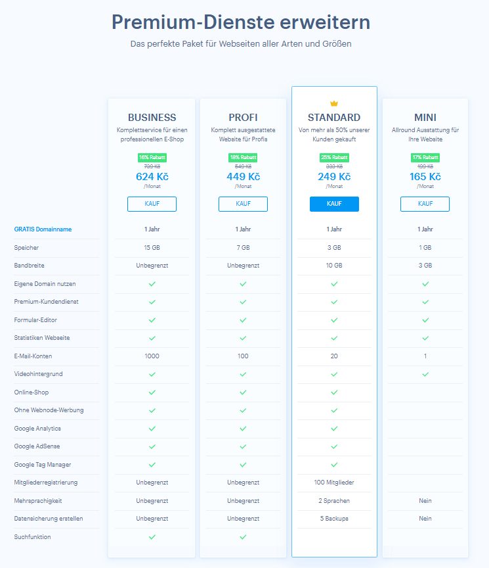
Task: Buy the STANDARD plan with blue KAUF button
Action: click(334, 204)
